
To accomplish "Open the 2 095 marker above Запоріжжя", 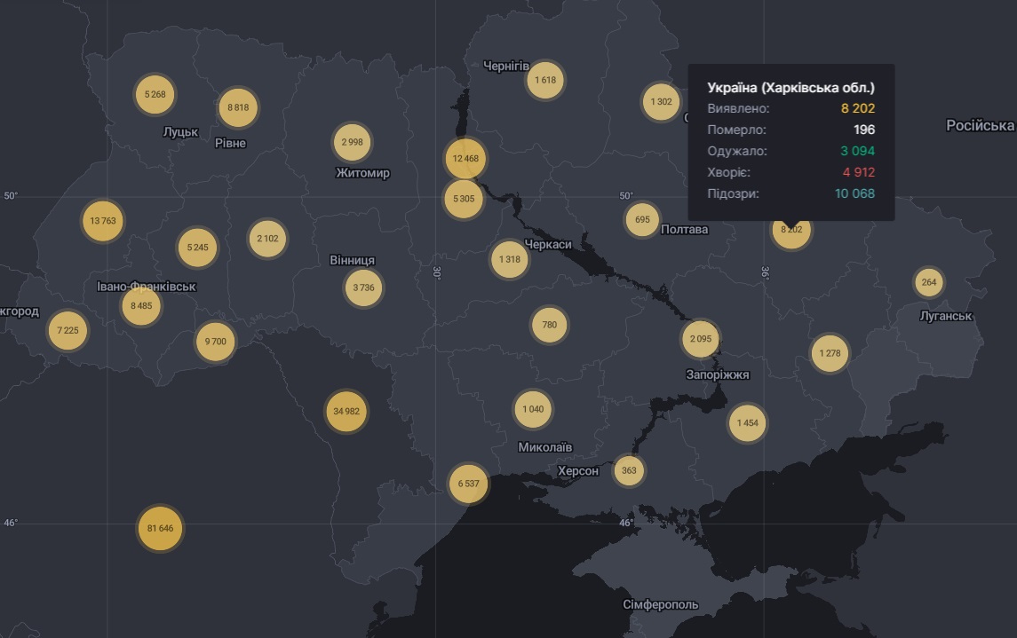I will point(700,339).
